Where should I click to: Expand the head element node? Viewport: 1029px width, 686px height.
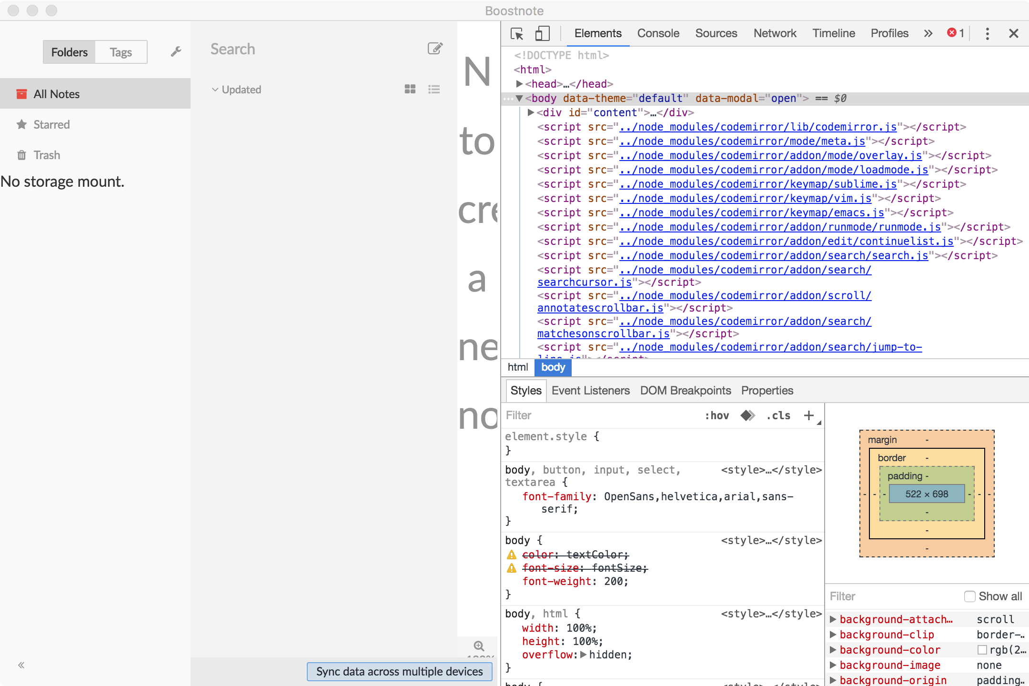(520, 84)
